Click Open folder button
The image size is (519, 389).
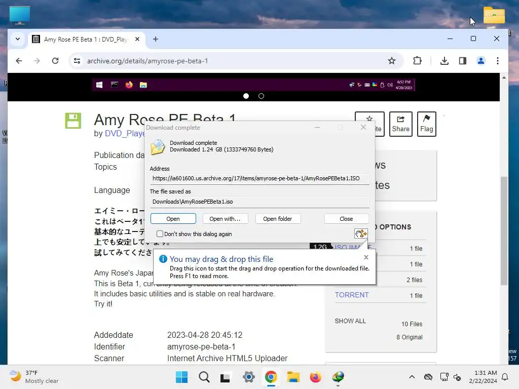pyautogui.click(x=278, y=219)
